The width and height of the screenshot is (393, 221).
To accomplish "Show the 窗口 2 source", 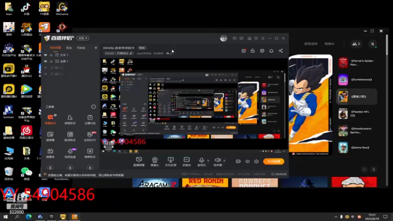I will 45,68.
